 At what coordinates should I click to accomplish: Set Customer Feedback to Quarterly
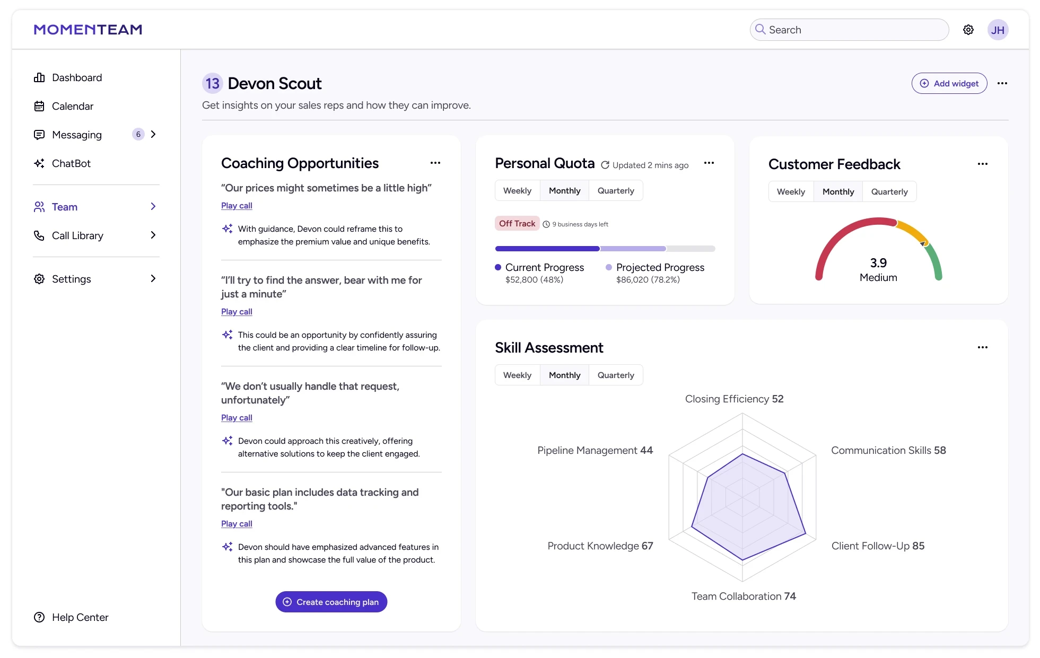point(889,191)
